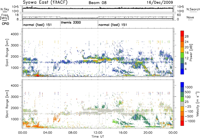Image resolution: width=200 pixels, height=138 pixels.
Task: Select the 'Freq. [MHz]' axis label
Action: [x=4, y=17]
